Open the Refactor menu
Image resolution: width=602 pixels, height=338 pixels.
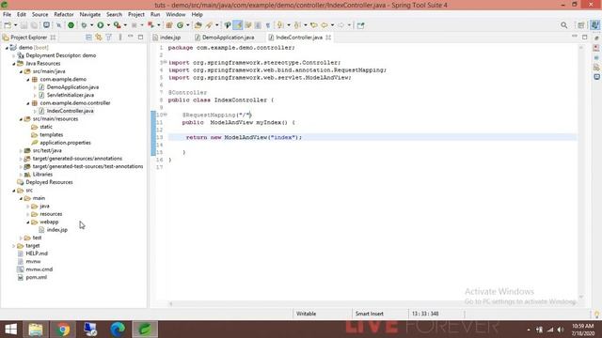pos(64,14)
